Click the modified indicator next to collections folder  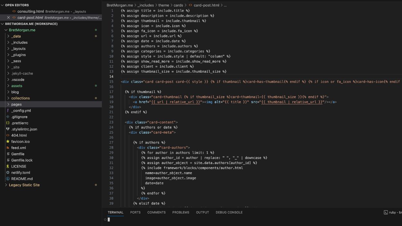[x=96, y=98]
